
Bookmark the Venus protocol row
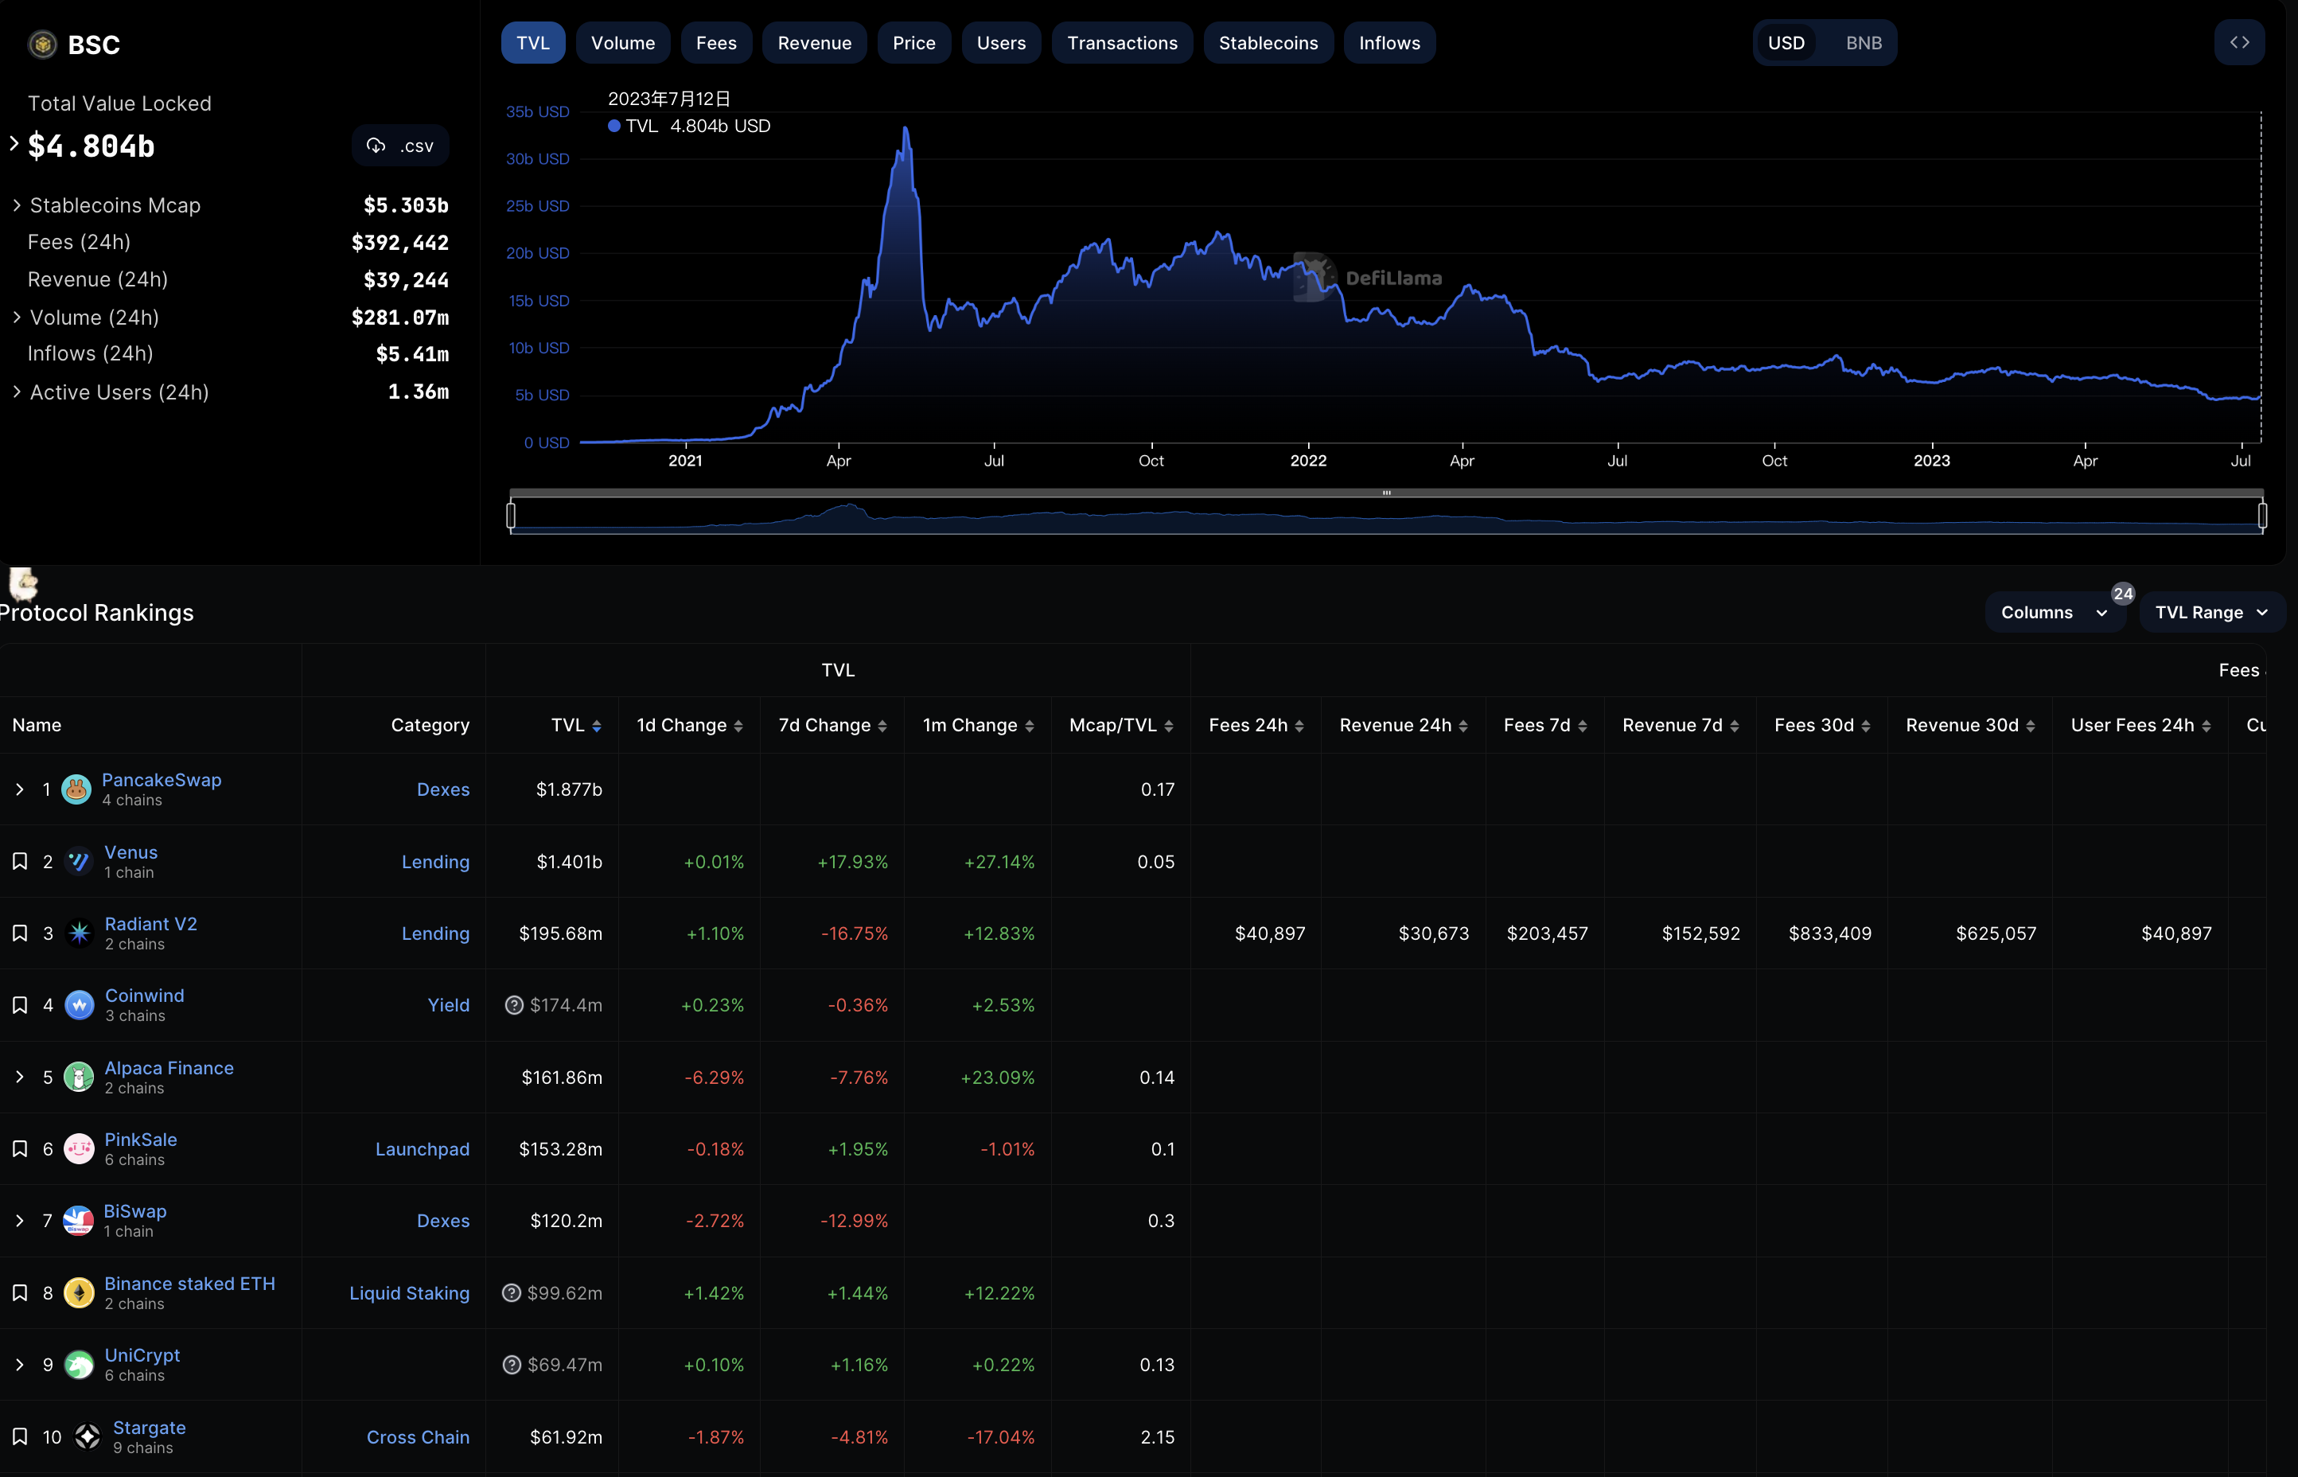pyautogui.click(x=19, y=861)
